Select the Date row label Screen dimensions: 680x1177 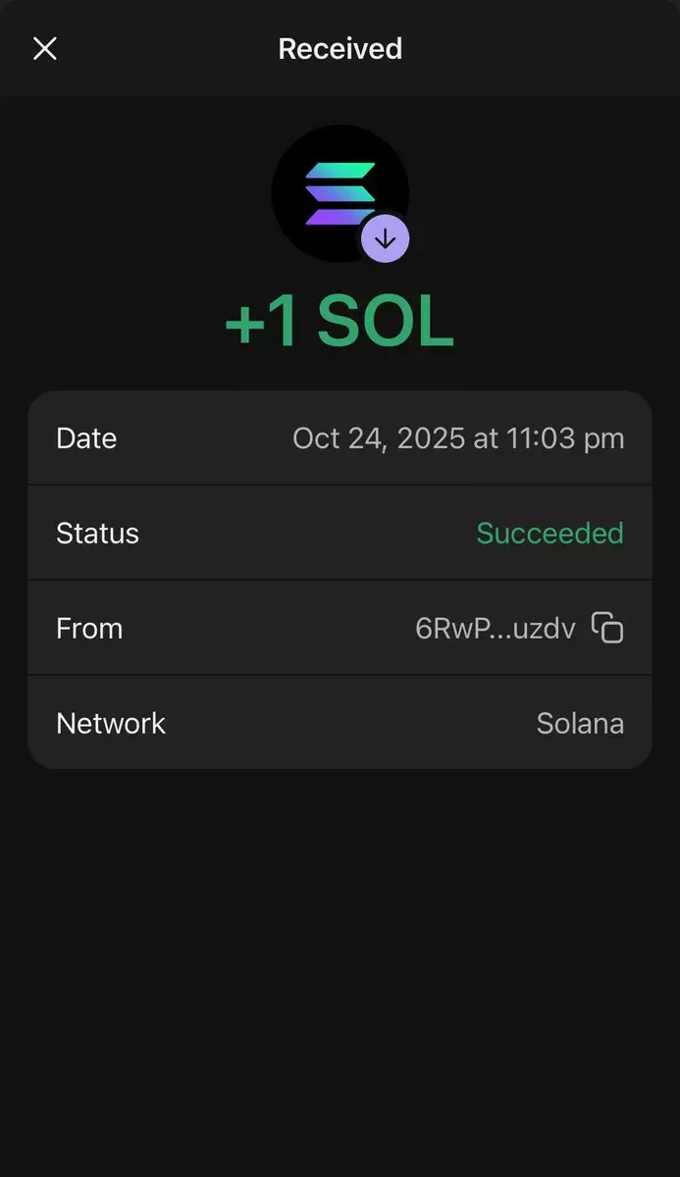tap(86, 438)
